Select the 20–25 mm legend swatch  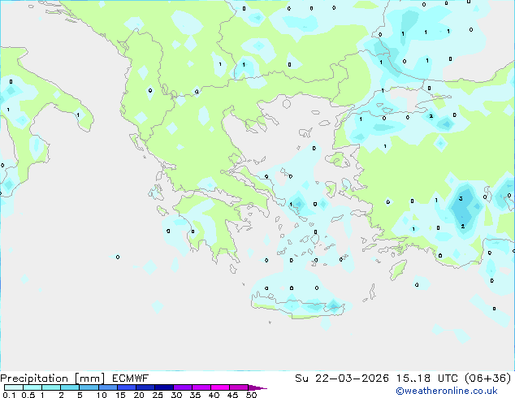[x=145, y=387]
